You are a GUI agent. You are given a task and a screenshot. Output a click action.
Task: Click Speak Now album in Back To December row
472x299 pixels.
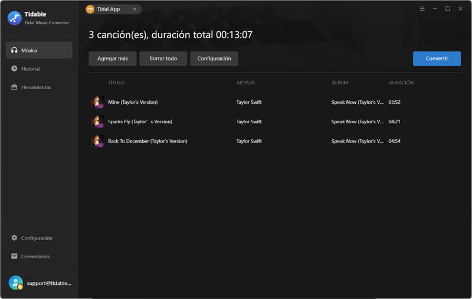pyautogui.click(x=358, y=141)
